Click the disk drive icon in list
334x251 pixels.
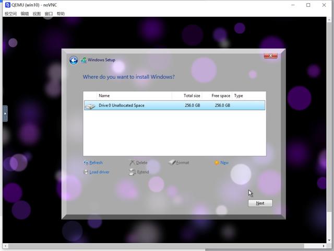[x=90, y=106]
